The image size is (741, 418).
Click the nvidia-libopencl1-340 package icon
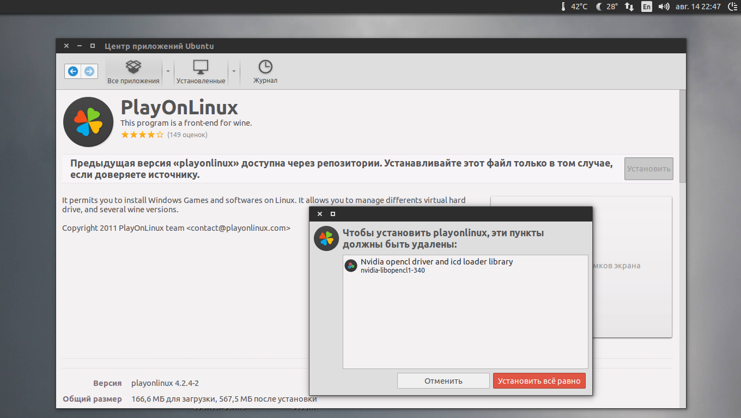[x=351, y=266]
